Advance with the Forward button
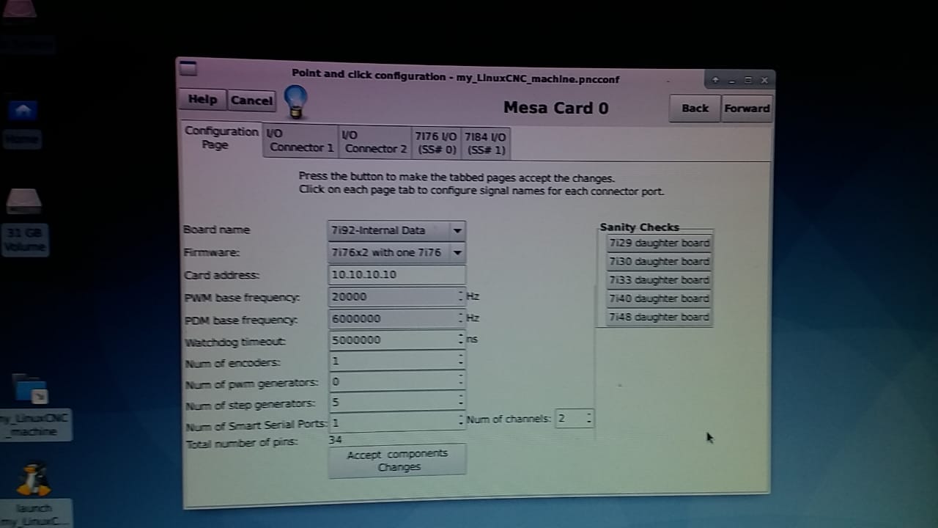This screenshot has width=938, height=528. (x=747, y=109)
